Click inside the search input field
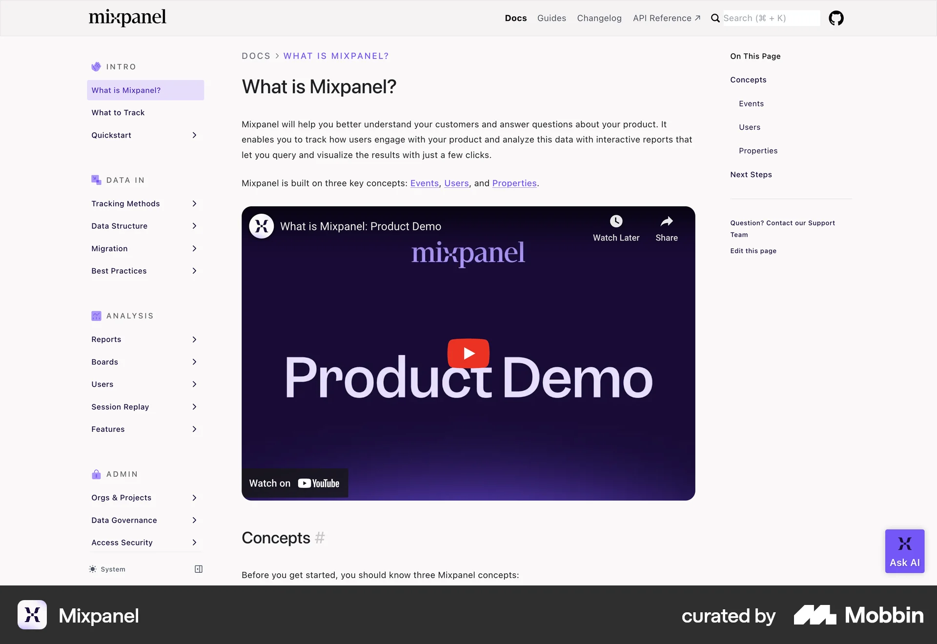 tap(766, 18)
